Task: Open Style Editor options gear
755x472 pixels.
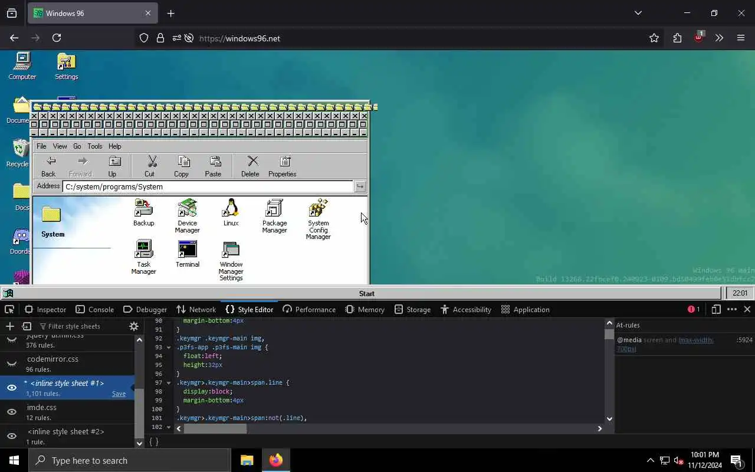Action: 134,326
